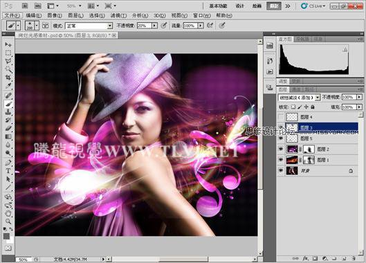Toggle lock position in Layers panel
This screenshot has height=263, width=366.
(x=306, y=107)
